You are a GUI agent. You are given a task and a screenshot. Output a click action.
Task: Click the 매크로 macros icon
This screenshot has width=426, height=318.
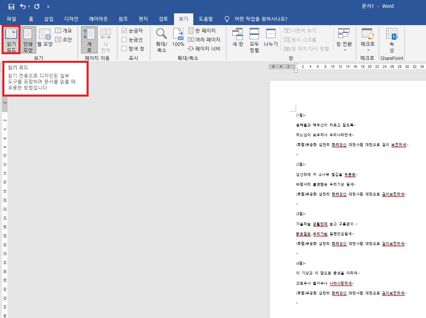[x=368, y=34]
